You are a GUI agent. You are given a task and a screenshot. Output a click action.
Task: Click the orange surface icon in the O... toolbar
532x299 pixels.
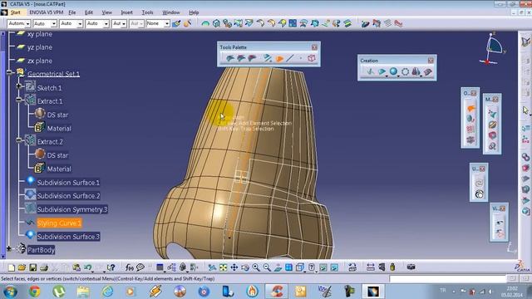click(470, 109)
